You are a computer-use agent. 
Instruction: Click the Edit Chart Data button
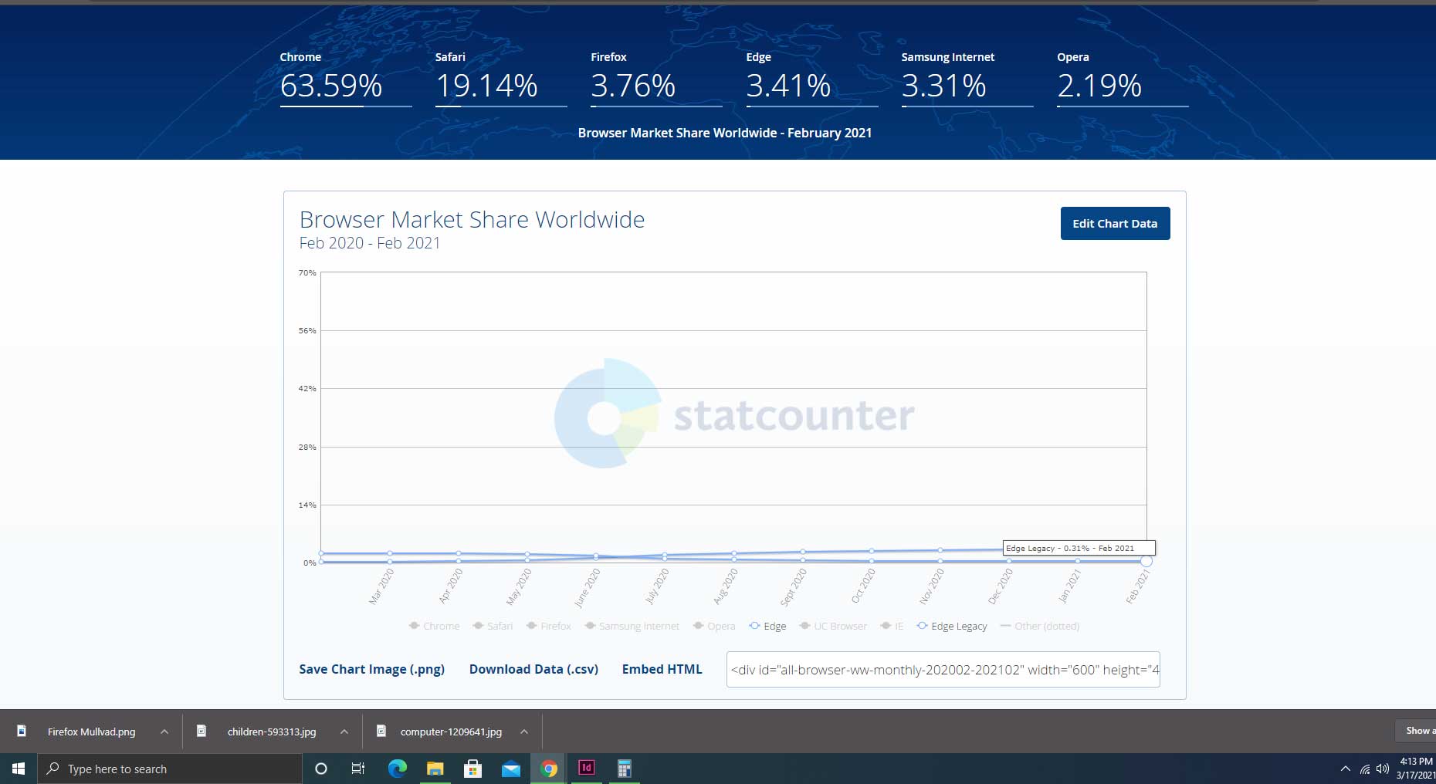coord(1115,224)
